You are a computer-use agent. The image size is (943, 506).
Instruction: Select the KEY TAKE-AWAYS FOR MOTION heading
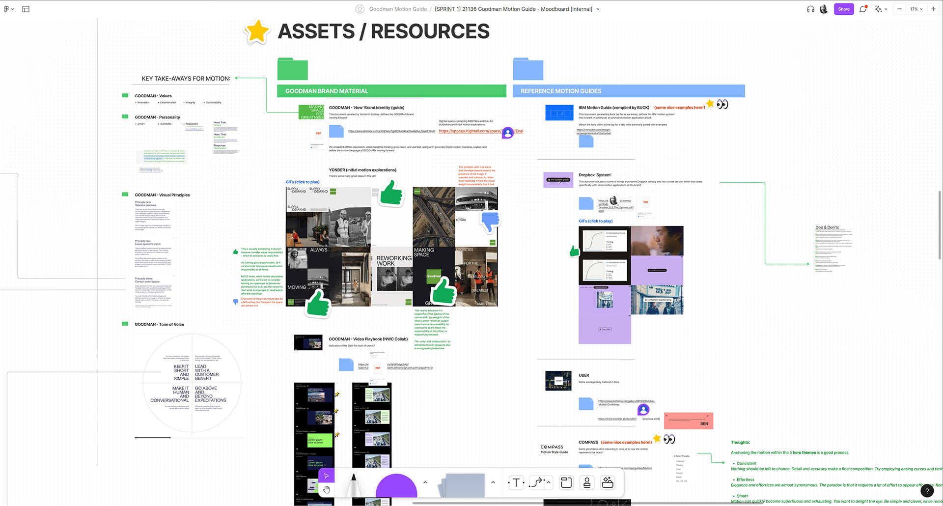pyautogui.click(x=186, y=79)
